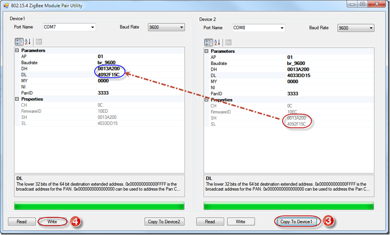The height and width of the screenshot is (235, 390).
Task: Click the application icon in title bar
Action: [x=6, y=5]
